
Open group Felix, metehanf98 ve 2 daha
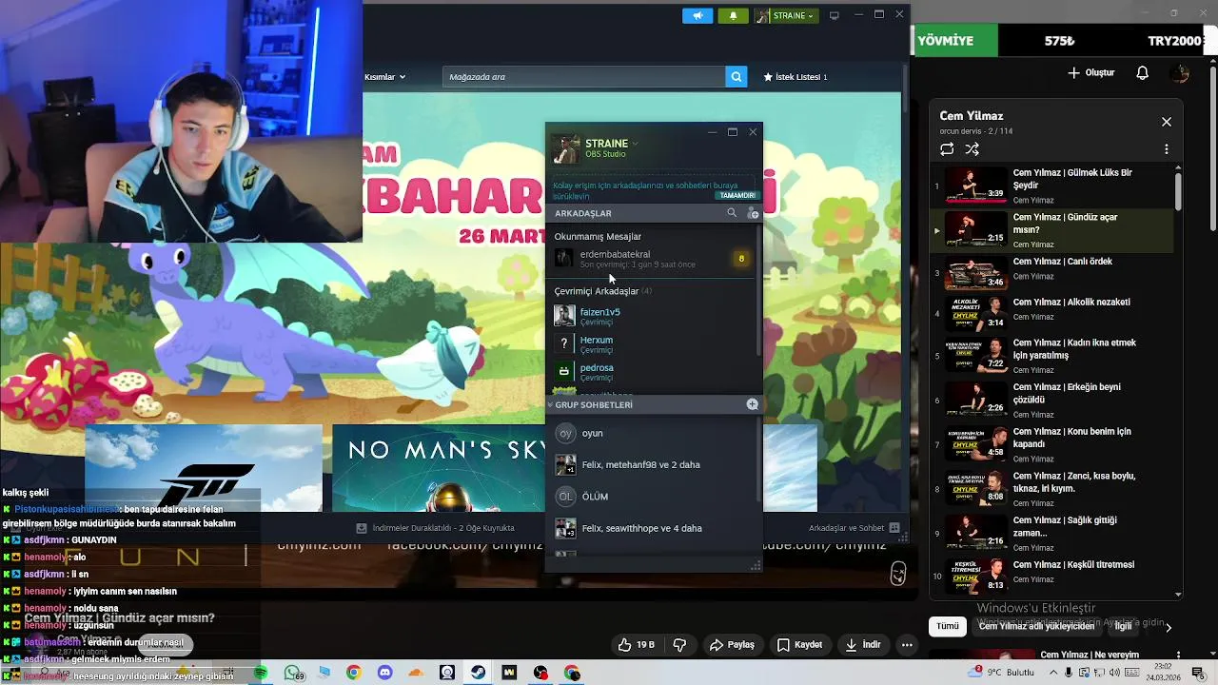point(653,464)
